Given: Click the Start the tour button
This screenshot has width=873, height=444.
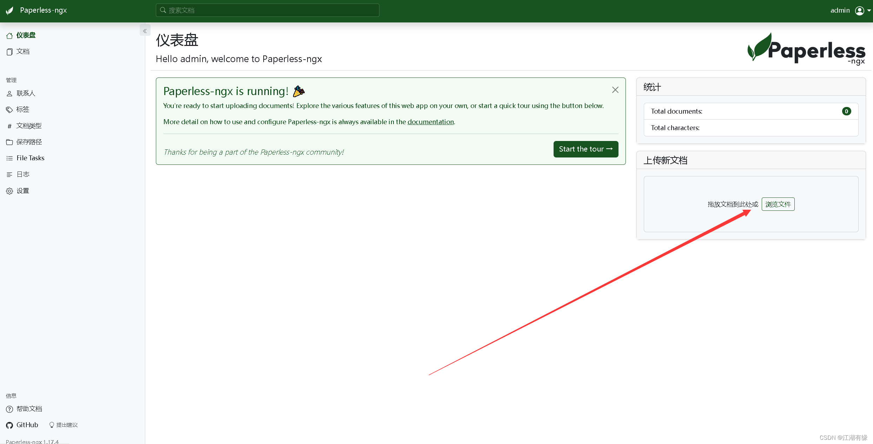Looking at the screenshot, I should pyautogui.click(x=586, y=149).
